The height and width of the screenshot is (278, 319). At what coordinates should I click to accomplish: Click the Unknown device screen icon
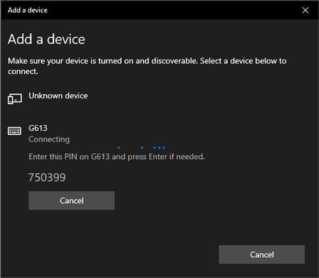click(15, 99)
